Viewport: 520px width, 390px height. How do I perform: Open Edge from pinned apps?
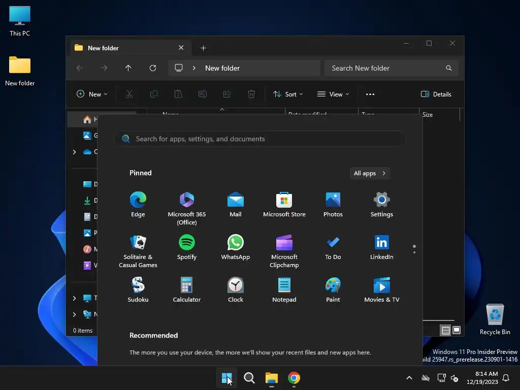point(138,205)
